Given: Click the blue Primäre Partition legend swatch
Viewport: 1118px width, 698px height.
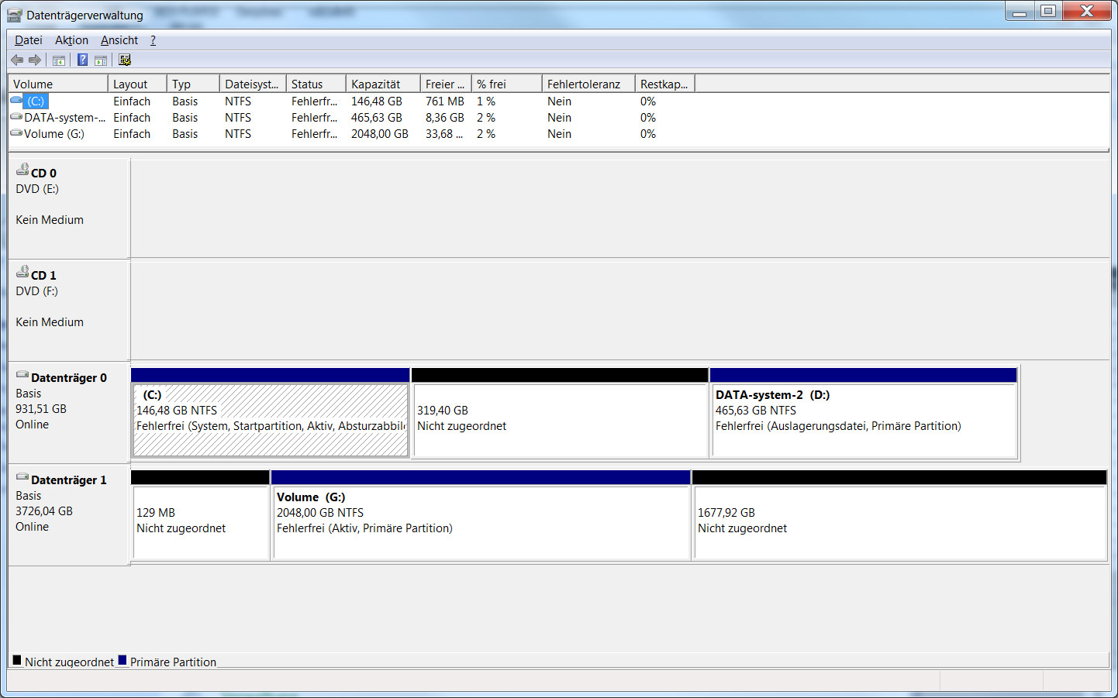Looking at the screenshot, I should 122,660.
